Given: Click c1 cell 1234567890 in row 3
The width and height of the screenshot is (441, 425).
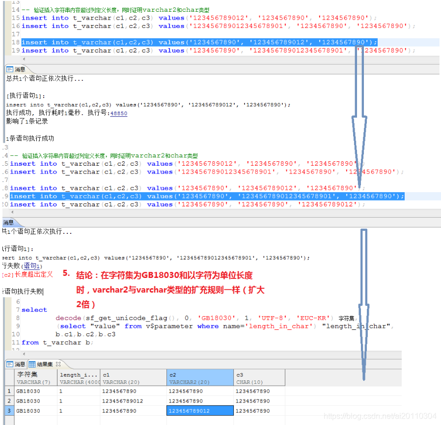Looking at the screenshot, I should tap(133, 411).
